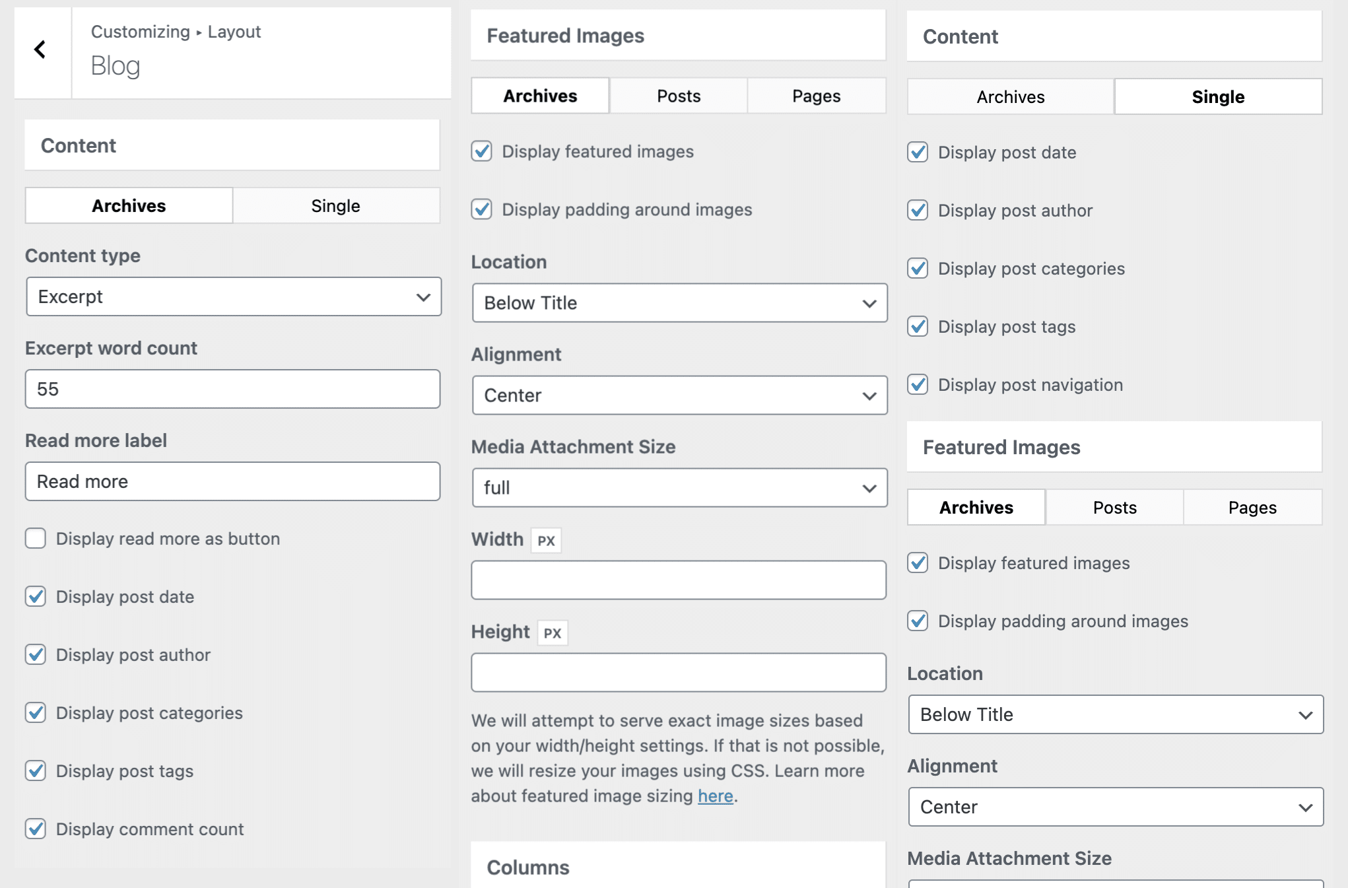Open the Media Attachment Size dropdown showing full

click(679, 487)
